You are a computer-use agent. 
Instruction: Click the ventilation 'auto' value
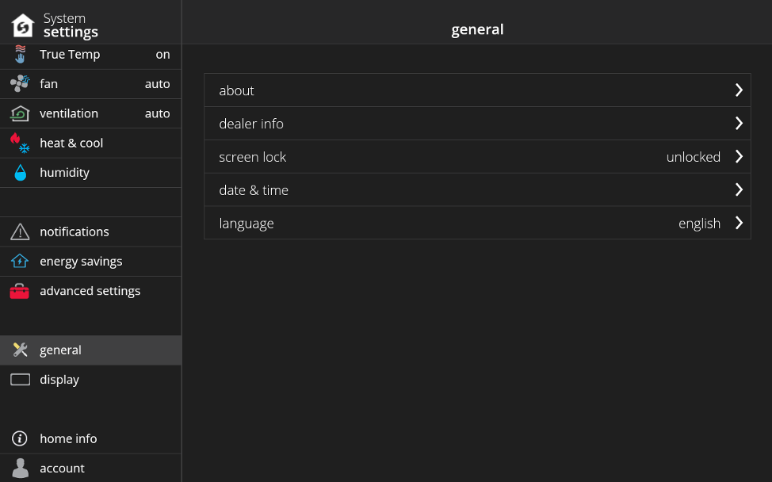[x=158, y=113]
